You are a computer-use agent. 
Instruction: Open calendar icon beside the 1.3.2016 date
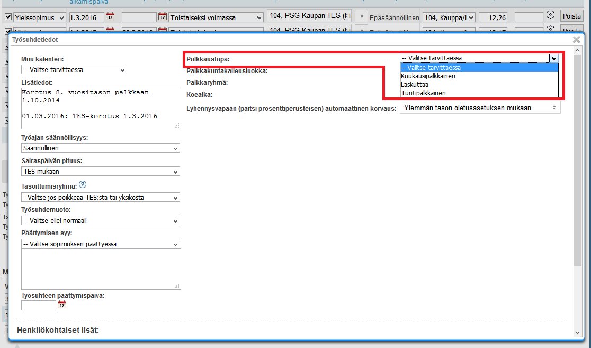point(110,17)
